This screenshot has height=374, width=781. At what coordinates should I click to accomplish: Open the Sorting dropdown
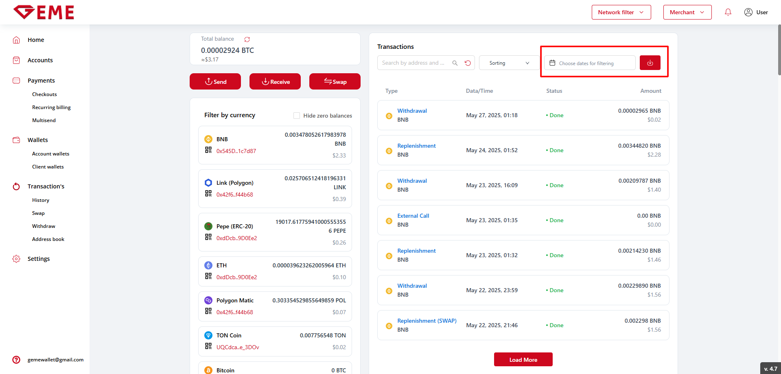pyautogui.click(x=509, y=63)
